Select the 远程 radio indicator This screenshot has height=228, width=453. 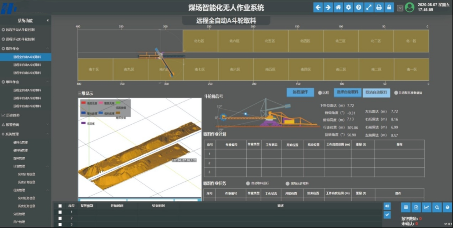pos(320,93)
